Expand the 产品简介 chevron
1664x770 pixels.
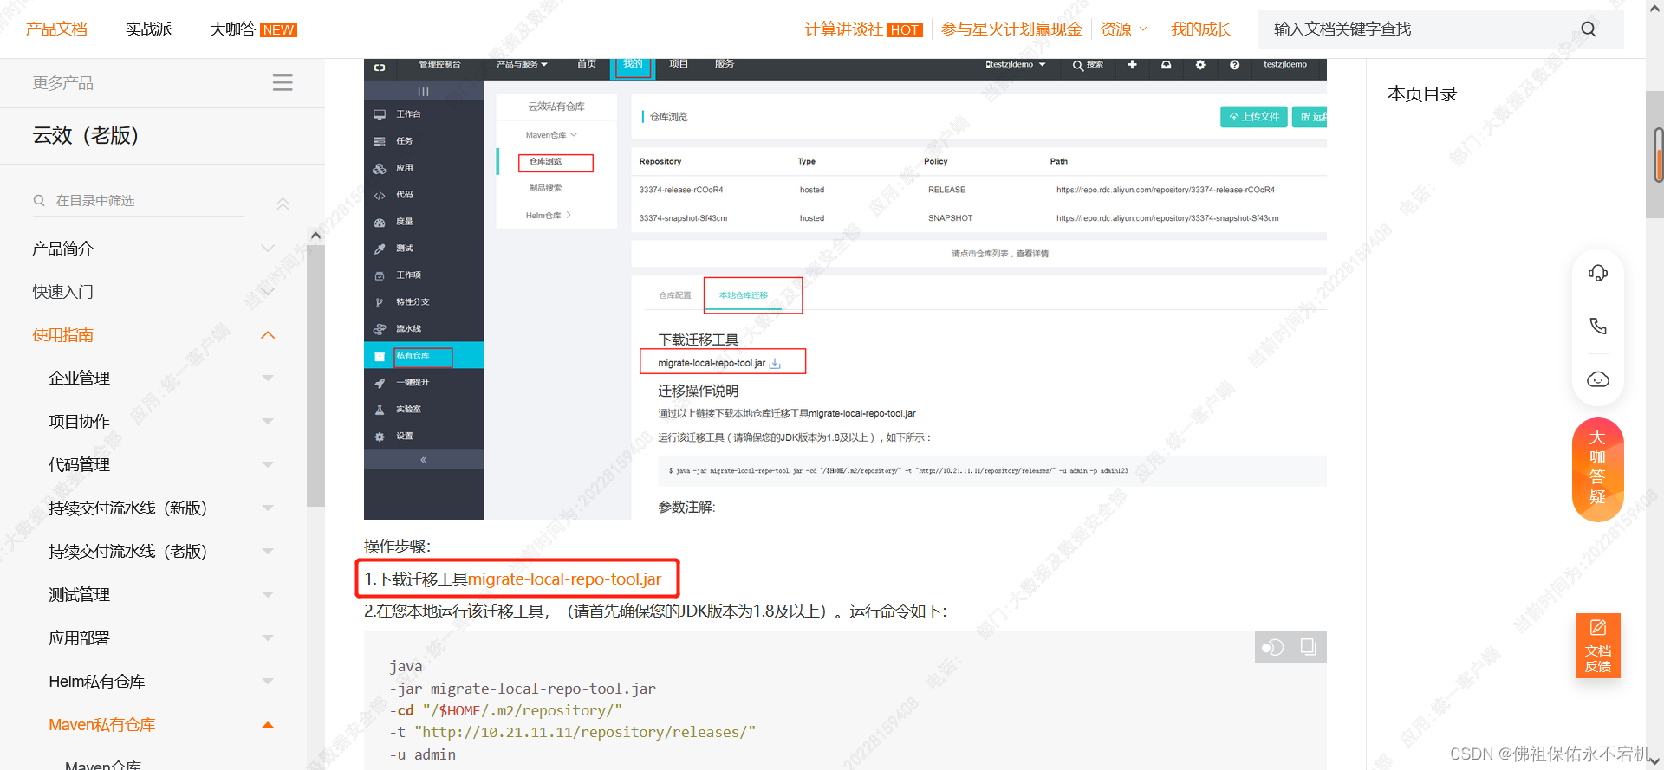pyautogui.click(x=268, y=249)
